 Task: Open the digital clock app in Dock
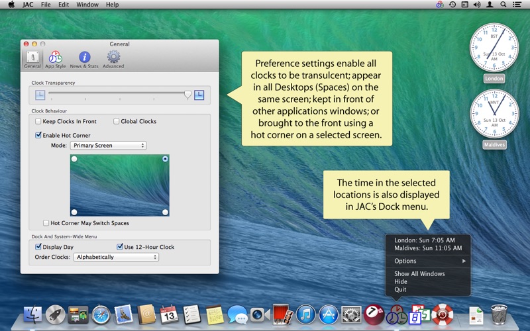click(x=419, y=314)
